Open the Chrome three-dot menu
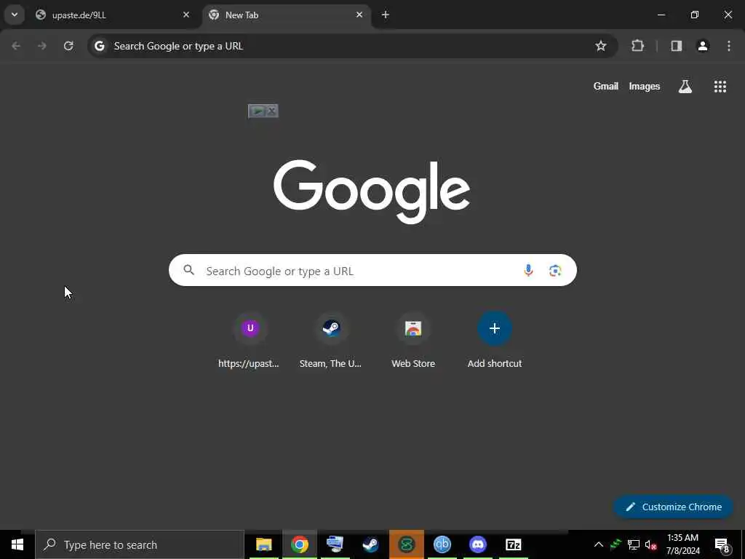This screenshot has height=559, width=745. coord(729,46)
